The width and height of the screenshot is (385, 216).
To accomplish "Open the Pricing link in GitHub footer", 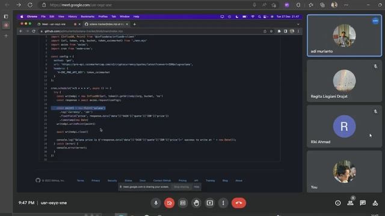I will click(182, 181).
